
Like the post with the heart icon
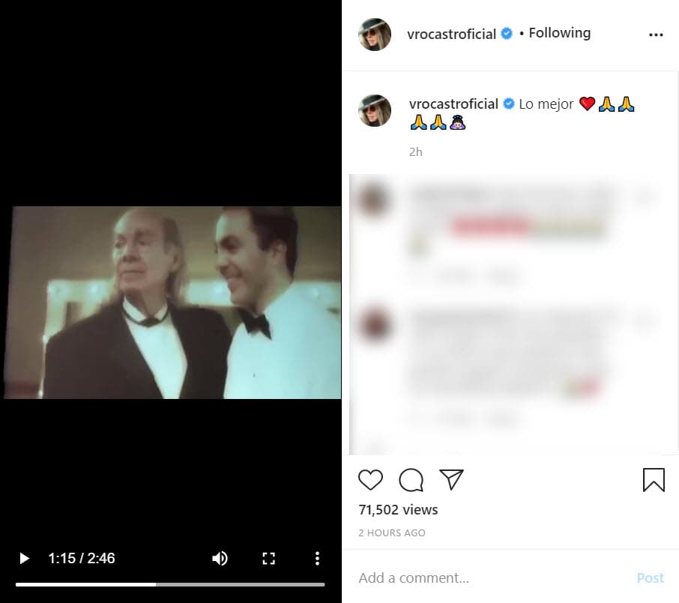(370, 480)
